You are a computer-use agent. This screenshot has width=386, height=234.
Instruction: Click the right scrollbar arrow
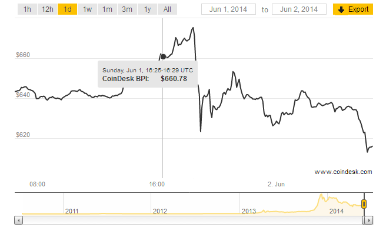click(368, 220)
